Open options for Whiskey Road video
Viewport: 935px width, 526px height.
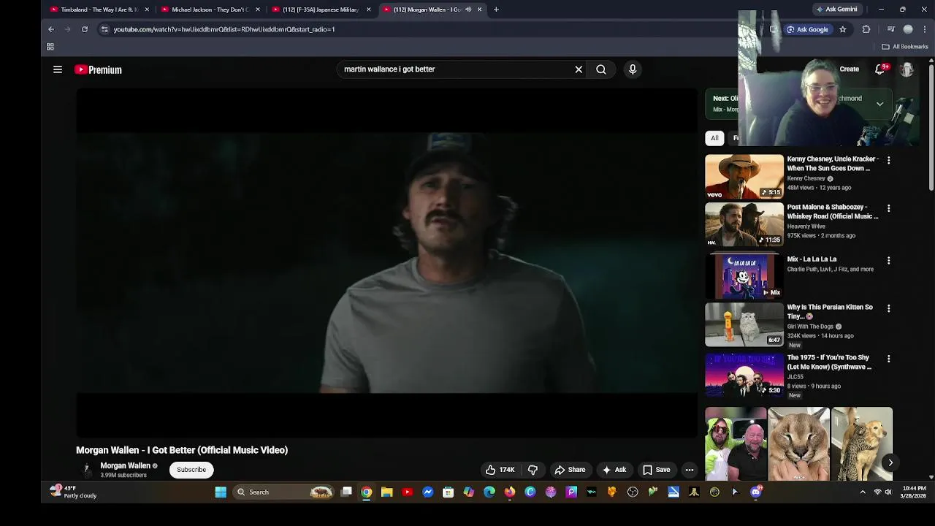[888, 208]
